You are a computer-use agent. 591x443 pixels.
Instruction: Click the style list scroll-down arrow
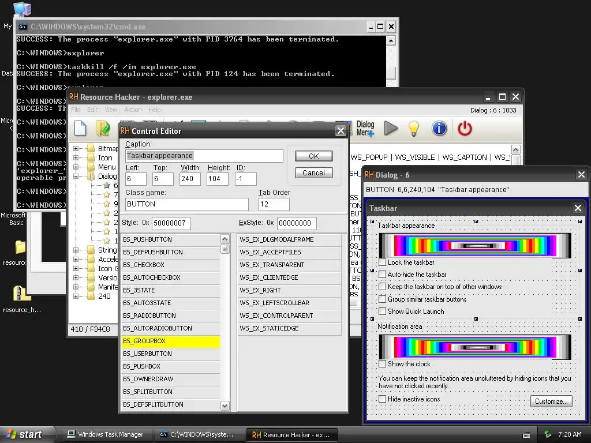pyautogui.click(x=225, y=406)
